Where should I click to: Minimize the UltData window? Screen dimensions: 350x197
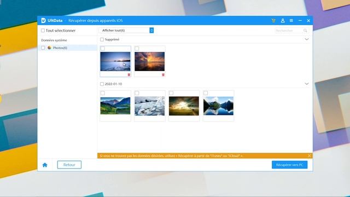(300, 21)
